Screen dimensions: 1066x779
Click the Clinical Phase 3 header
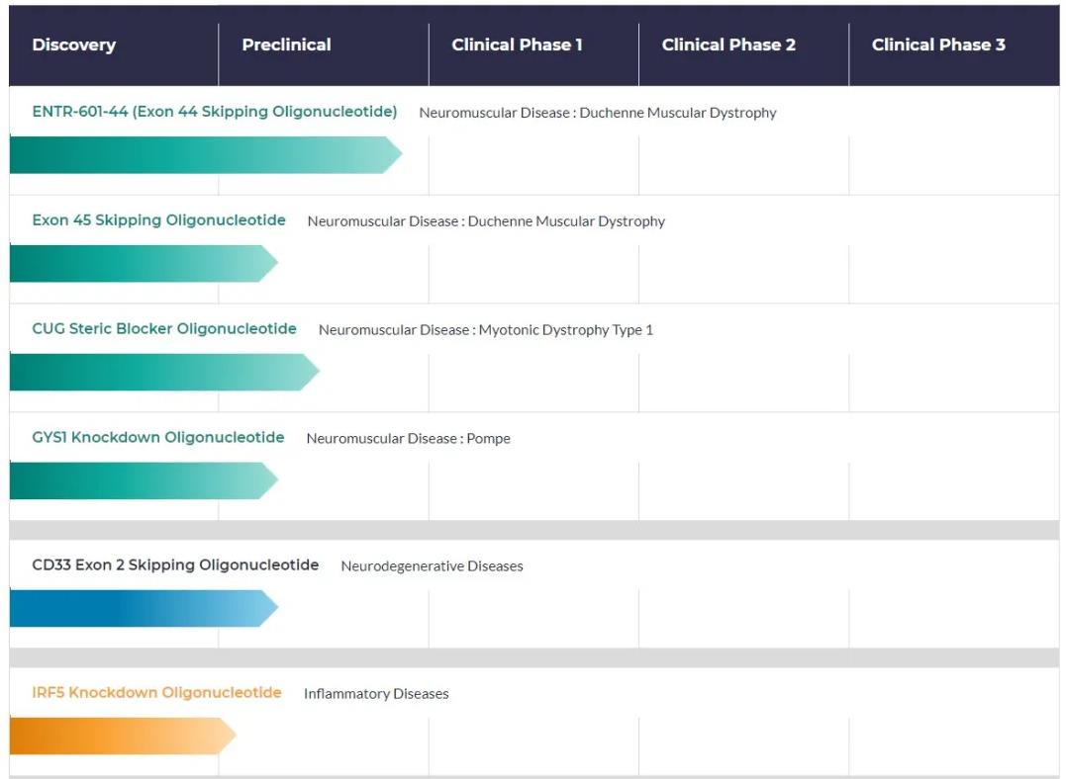pos(938,45)
